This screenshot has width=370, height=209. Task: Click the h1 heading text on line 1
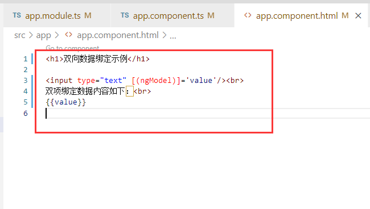tap(95, 59)
